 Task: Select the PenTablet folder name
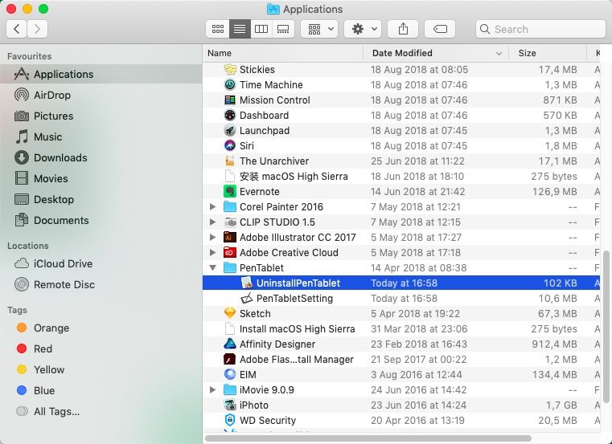click(261, 268)
